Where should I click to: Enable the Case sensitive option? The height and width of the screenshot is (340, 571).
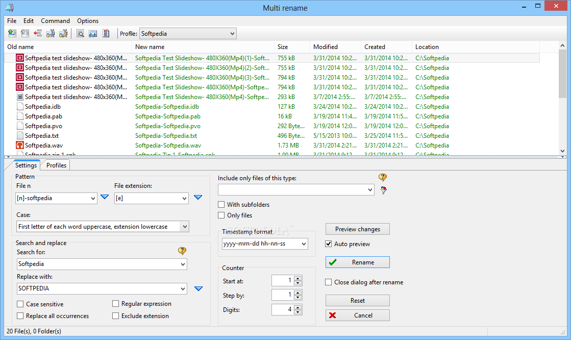coord(20,304)
